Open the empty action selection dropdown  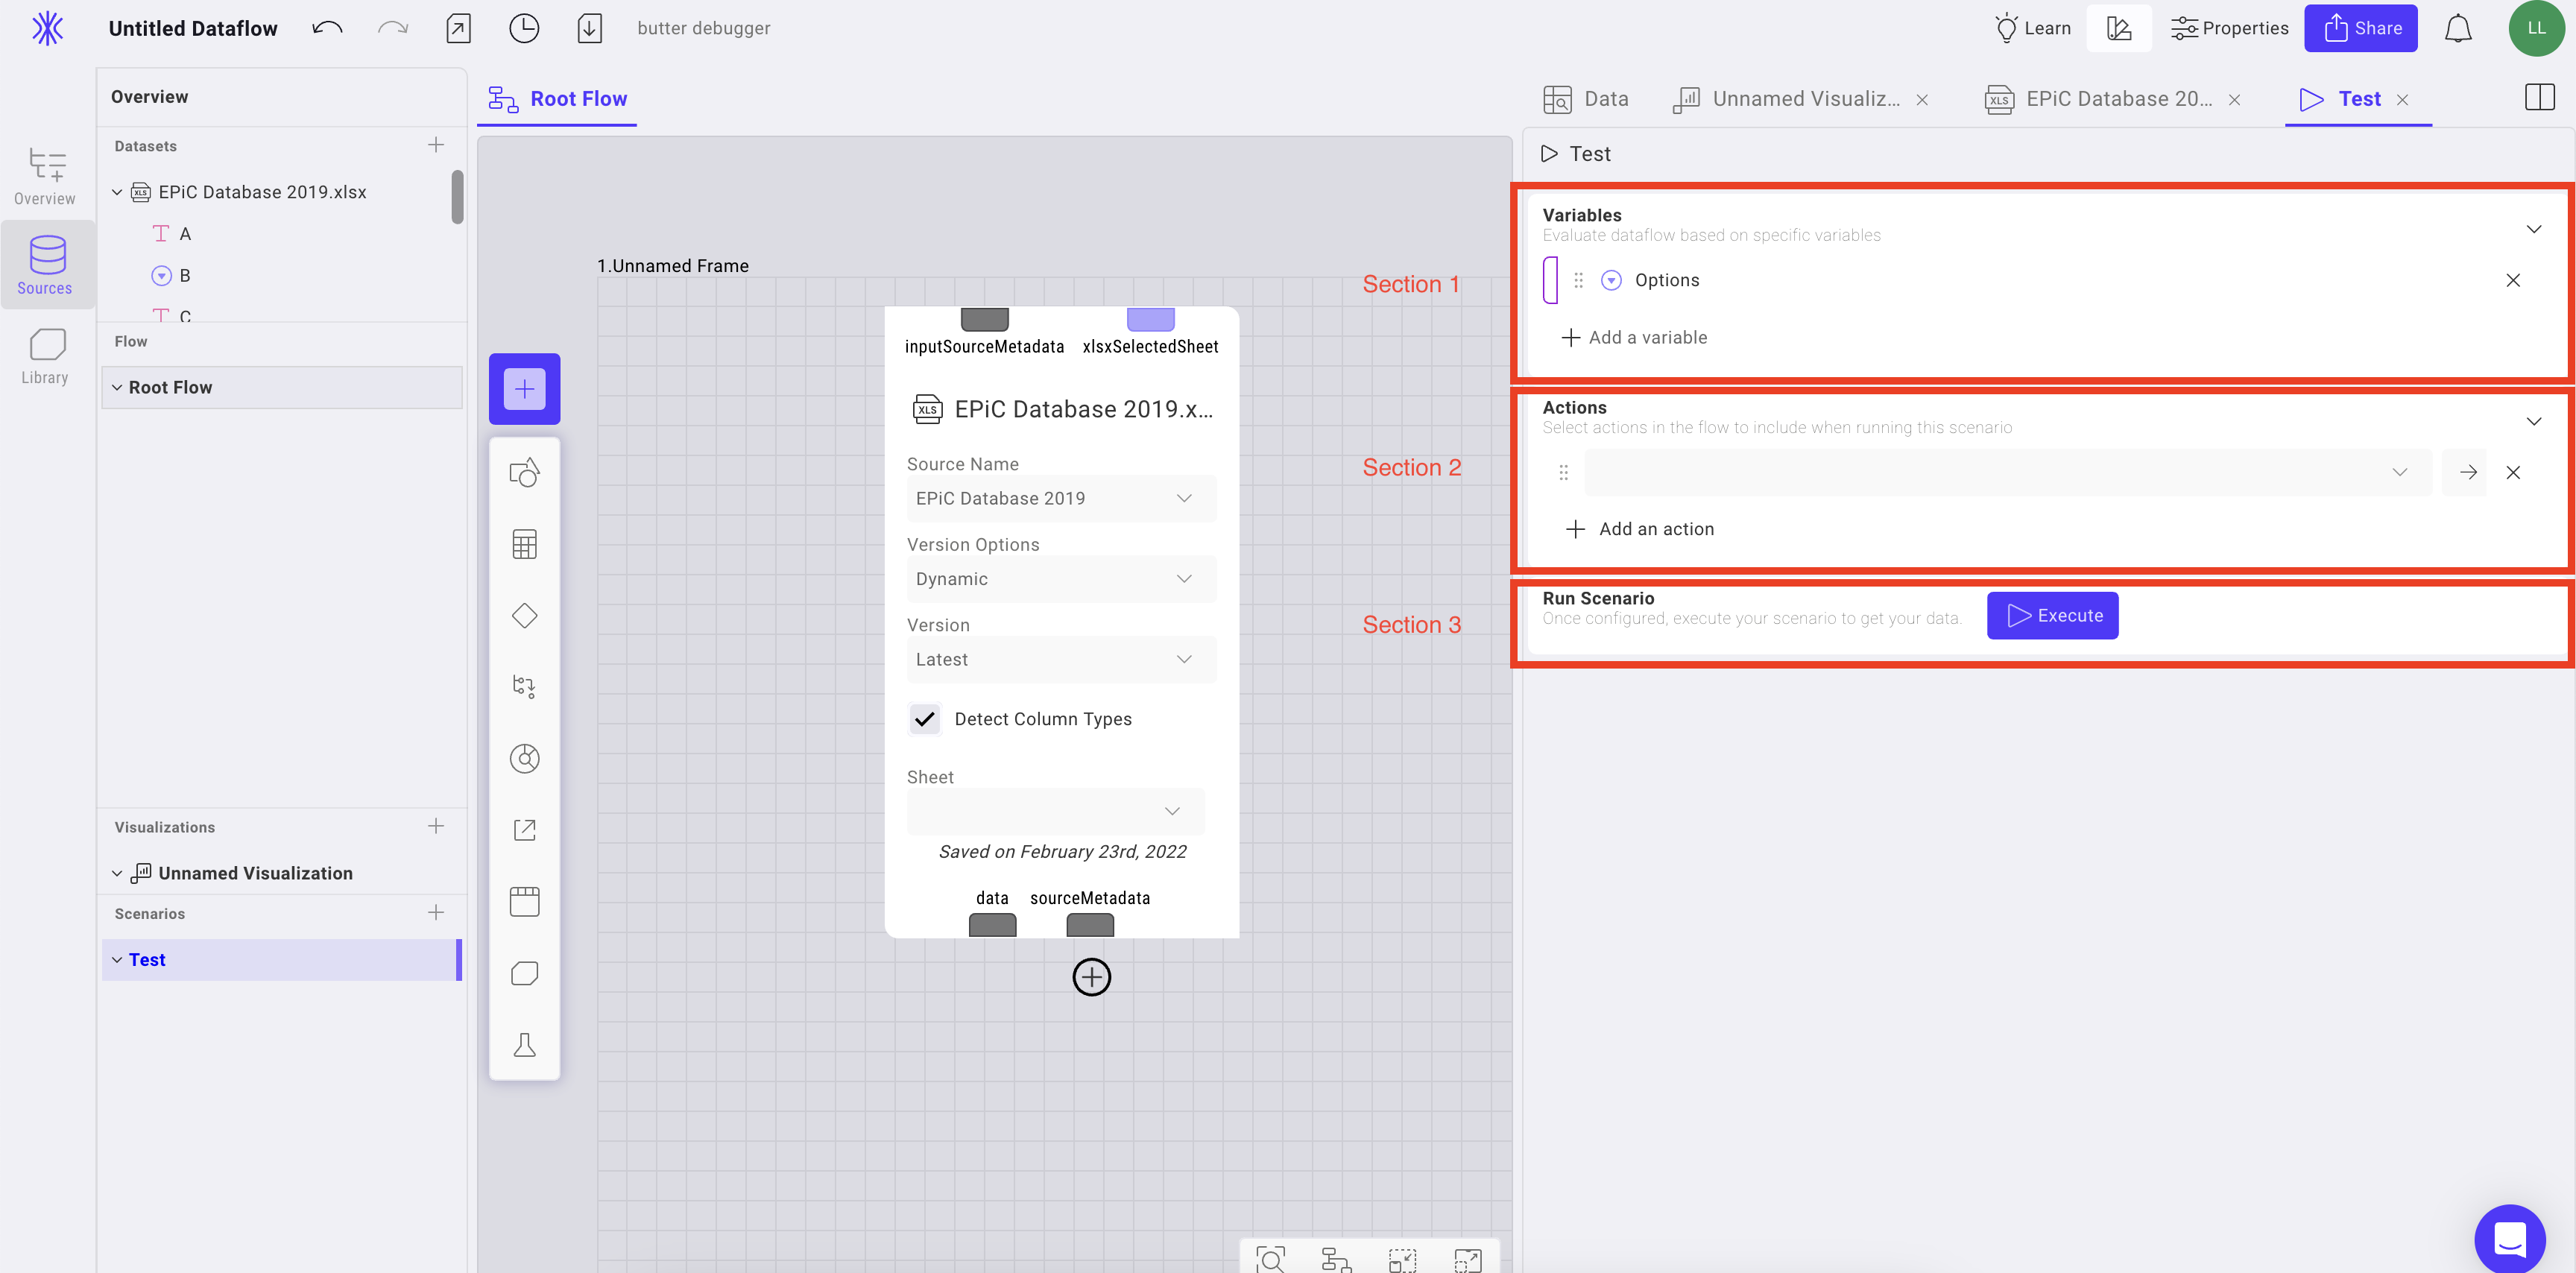(x=2007, y=472)
